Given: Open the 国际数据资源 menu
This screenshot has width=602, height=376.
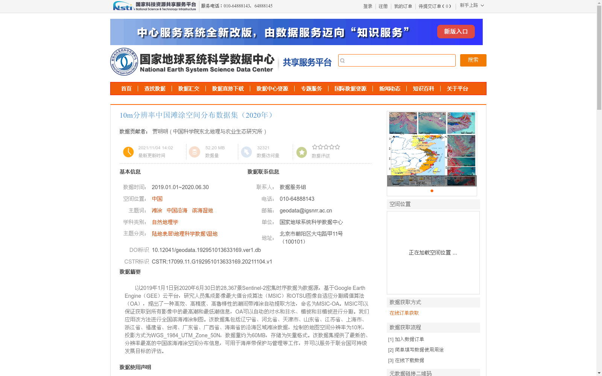Looking at the screenshot, I should click(351, 89).
